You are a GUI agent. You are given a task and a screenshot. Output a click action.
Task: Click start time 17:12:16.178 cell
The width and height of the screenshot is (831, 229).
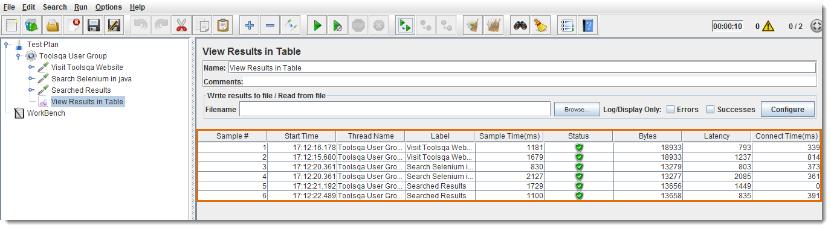302,147
